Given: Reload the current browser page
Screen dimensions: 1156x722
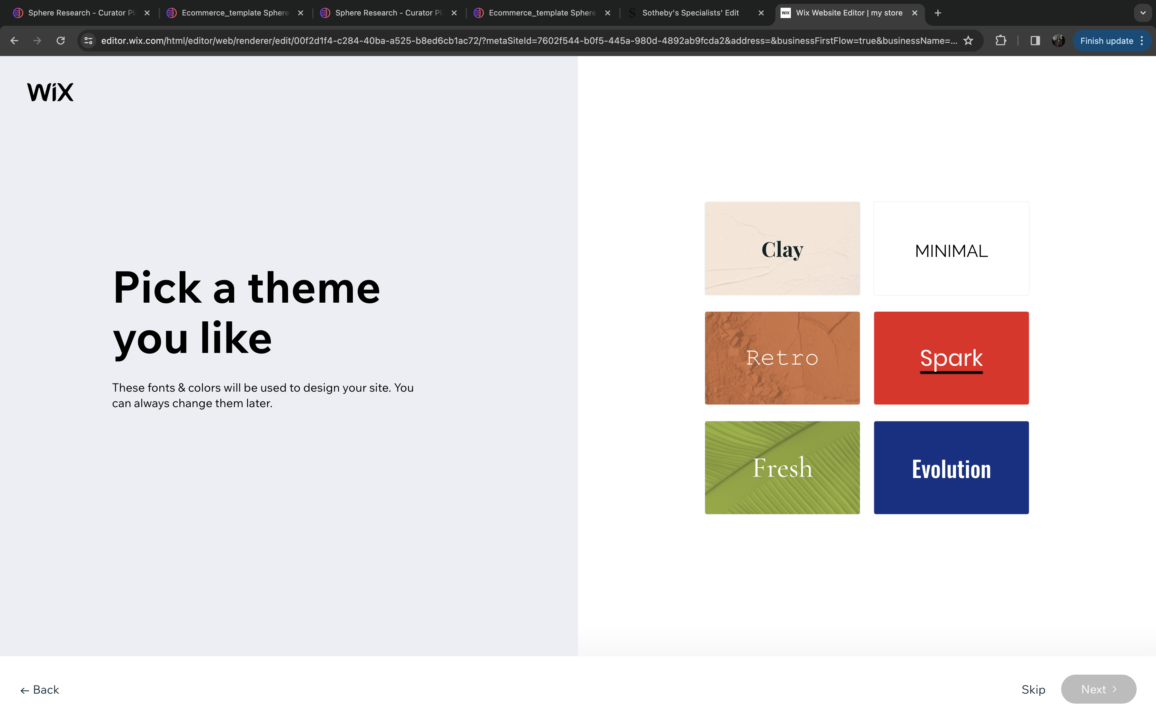Looking at the screenshot, I should click(x=61, y=41).
